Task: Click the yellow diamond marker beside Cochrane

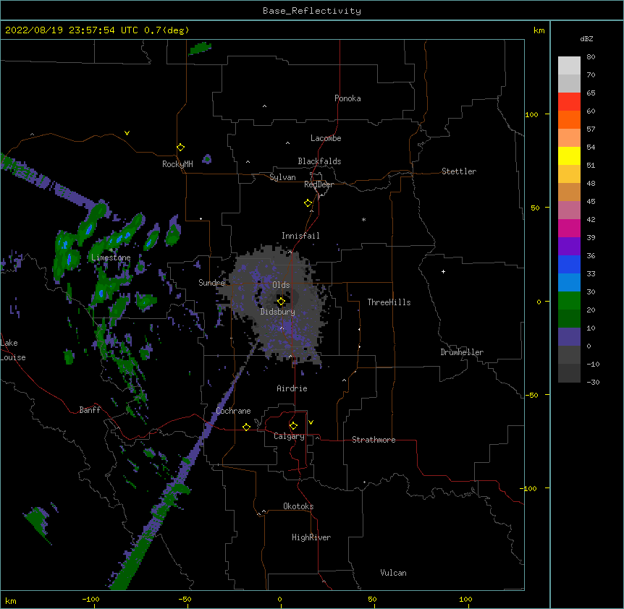Action: [246, 427]
